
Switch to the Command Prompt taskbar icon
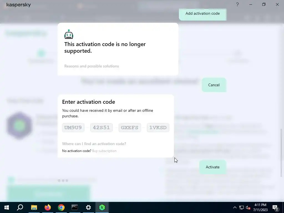[x=75, y=207]
